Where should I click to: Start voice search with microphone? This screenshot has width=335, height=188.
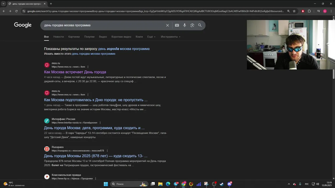coord(185,25)
